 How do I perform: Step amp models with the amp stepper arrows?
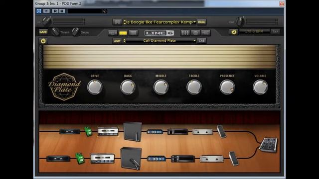point(125,41)
